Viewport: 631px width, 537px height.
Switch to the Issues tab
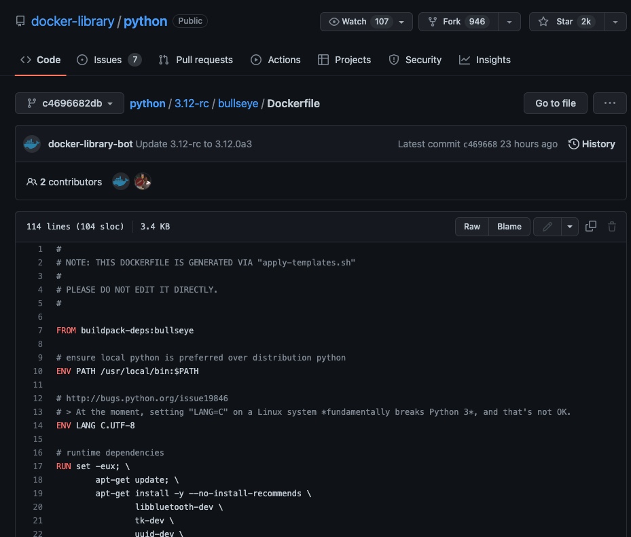point(109,60)
